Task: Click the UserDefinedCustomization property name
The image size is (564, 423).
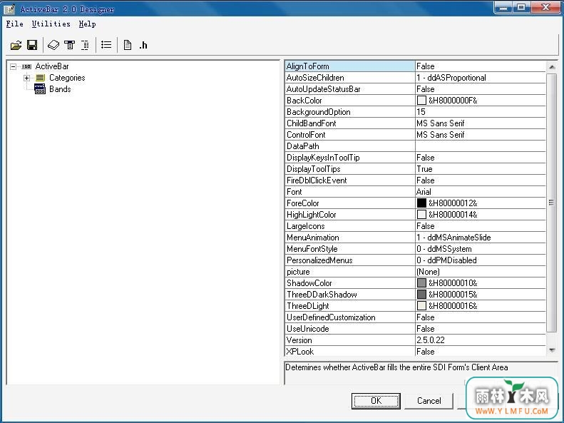Action: click(331, 317)
